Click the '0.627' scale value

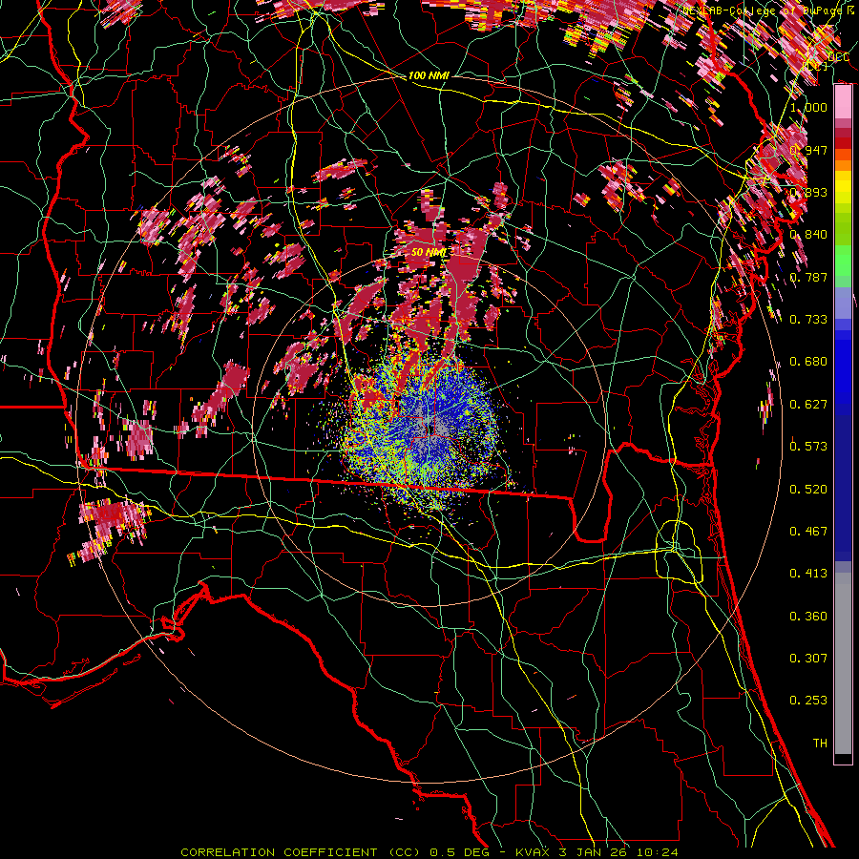click(808, 405)
